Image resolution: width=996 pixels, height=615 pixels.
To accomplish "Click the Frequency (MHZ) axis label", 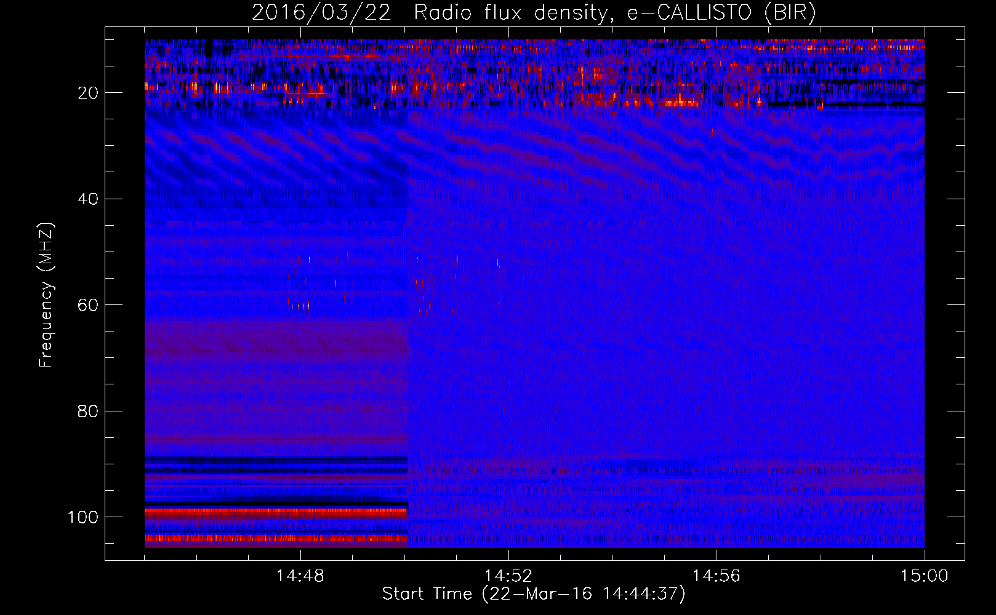I will tap(46, 295).
